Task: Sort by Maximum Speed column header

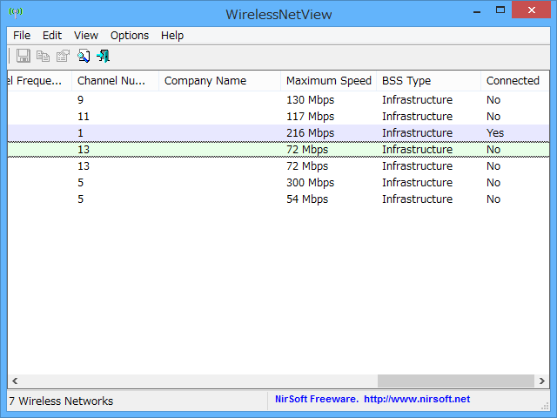Action: pyautogui.click(x=328, y=81)
